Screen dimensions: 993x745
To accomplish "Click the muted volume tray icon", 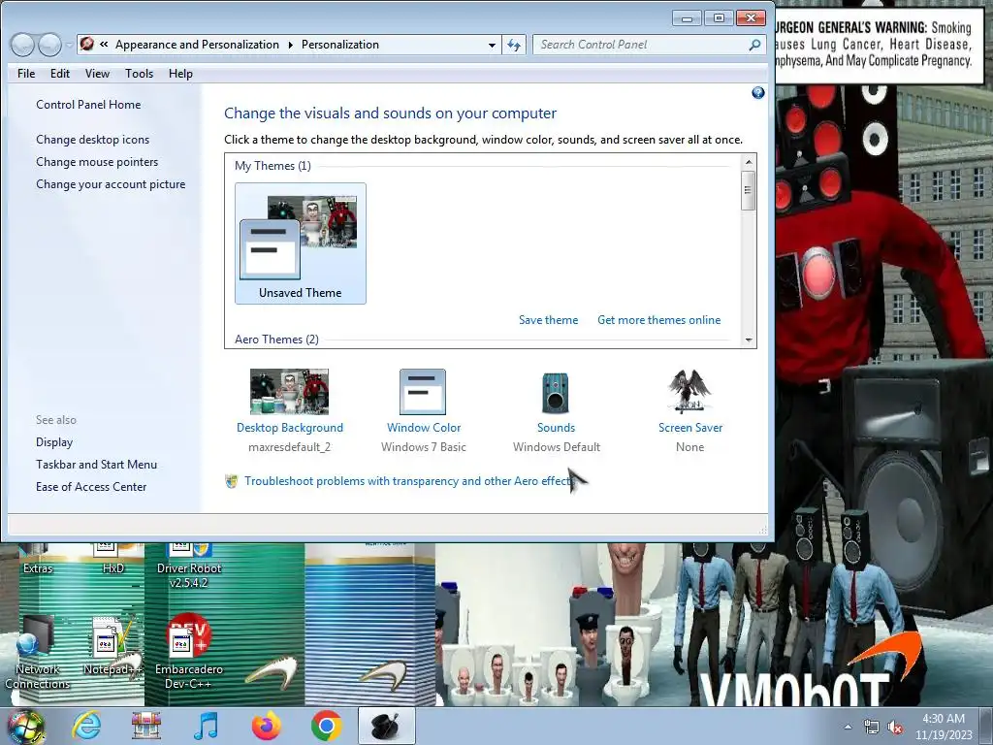I will pyautogui.click(x=895, y=728).
